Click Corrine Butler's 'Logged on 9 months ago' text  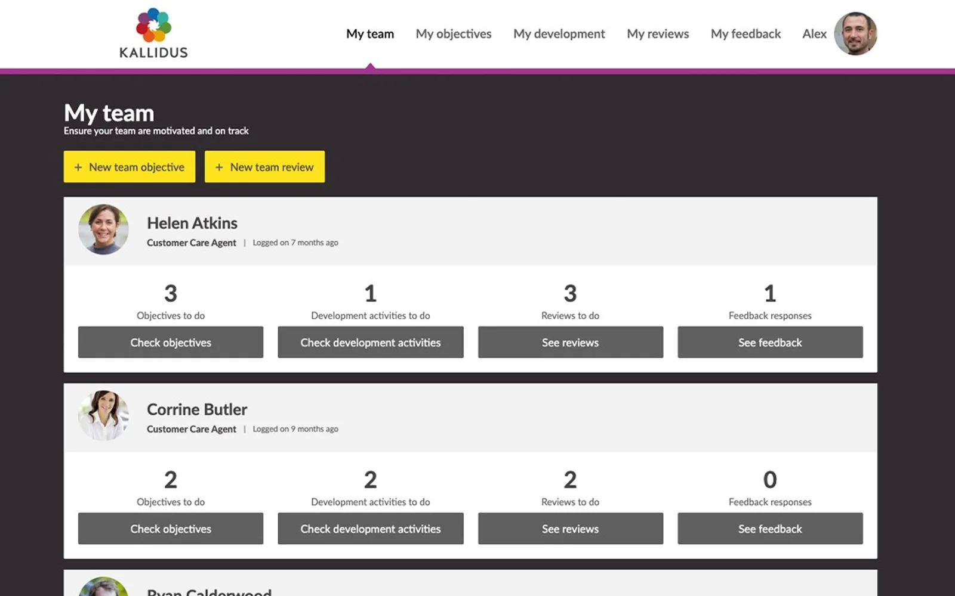295,429
